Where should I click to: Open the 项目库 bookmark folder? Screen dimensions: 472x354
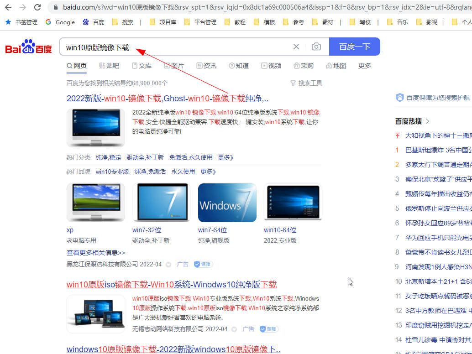[x=163, y=22]
